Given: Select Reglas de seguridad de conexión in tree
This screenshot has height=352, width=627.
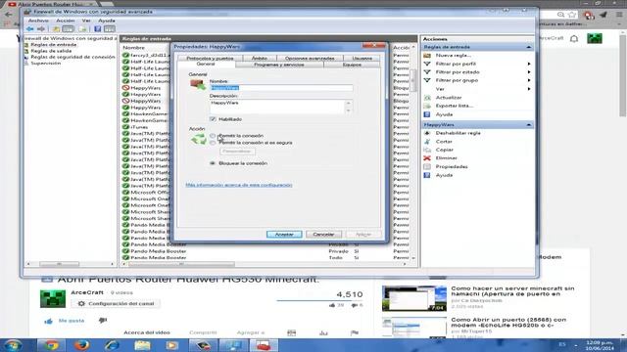Looking at the screenshot, I should pyautogui.click(x=72, y=57).
